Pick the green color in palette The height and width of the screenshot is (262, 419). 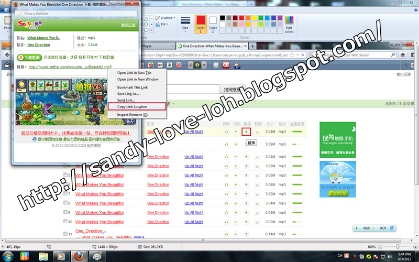pyautogui.click(x=260, y=18)
